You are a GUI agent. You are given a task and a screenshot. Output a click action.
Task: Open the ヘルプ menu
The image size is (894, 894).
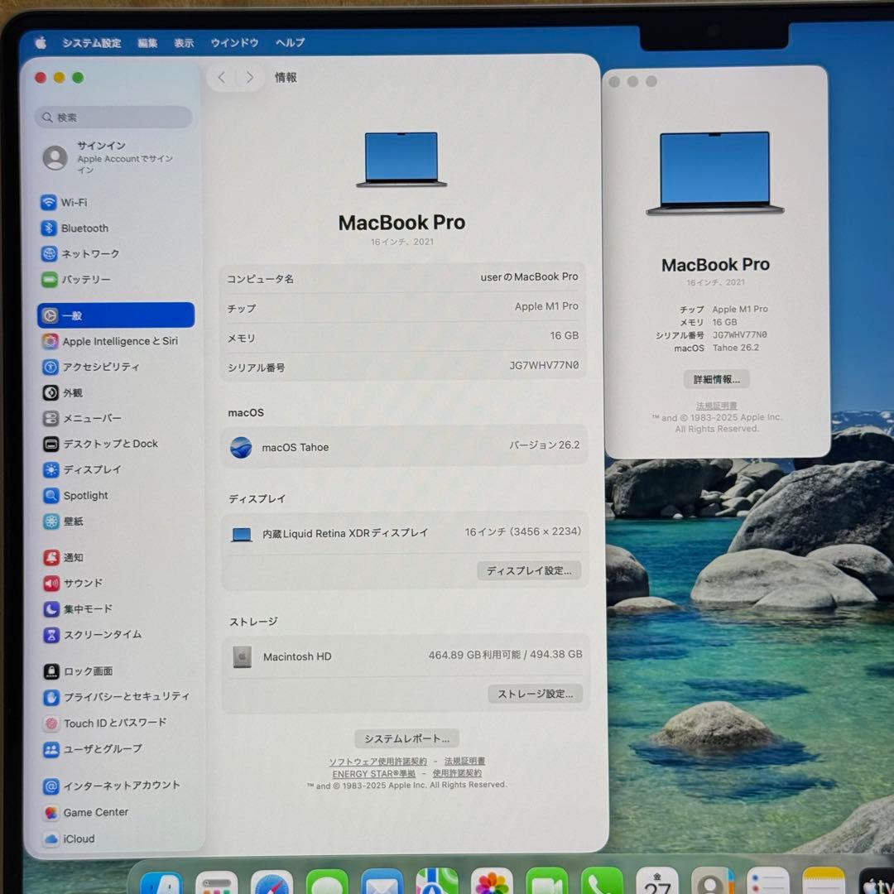[291, 43]
